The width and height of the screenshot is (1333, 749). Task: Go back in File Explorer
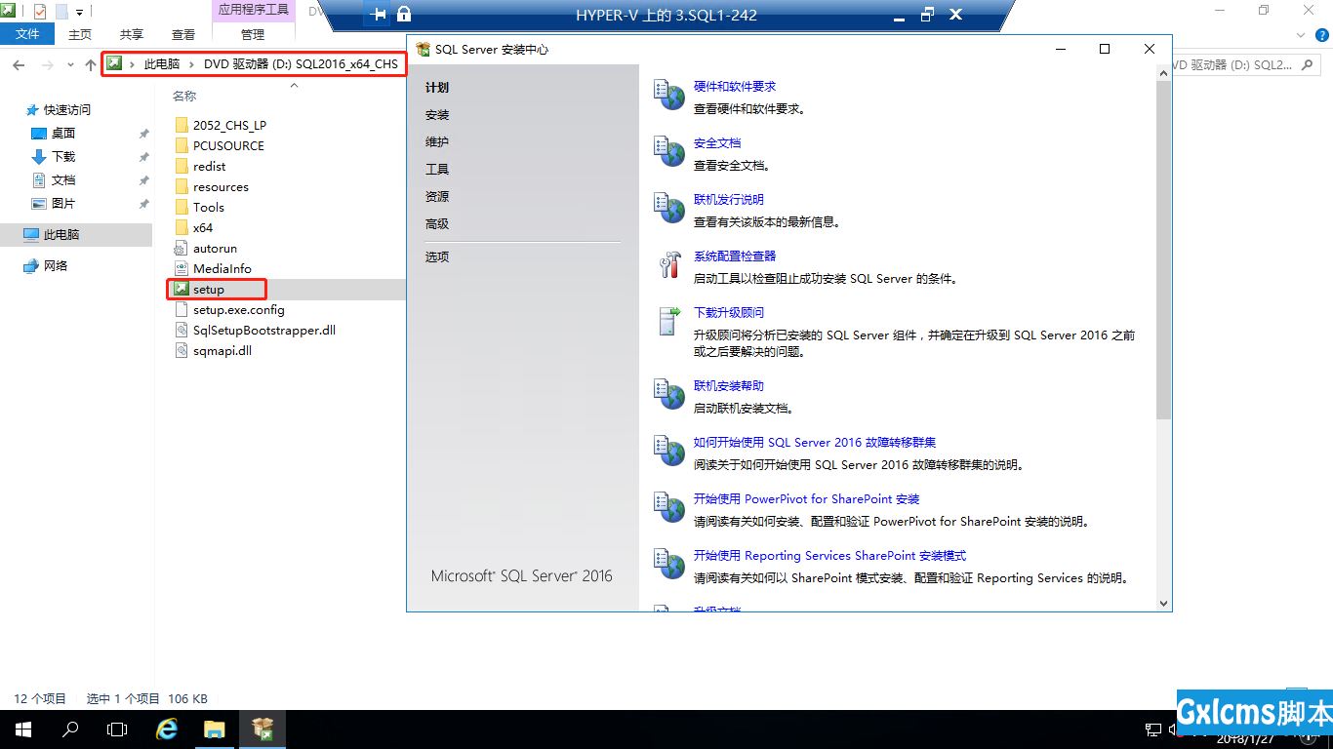tap(19, 64)
